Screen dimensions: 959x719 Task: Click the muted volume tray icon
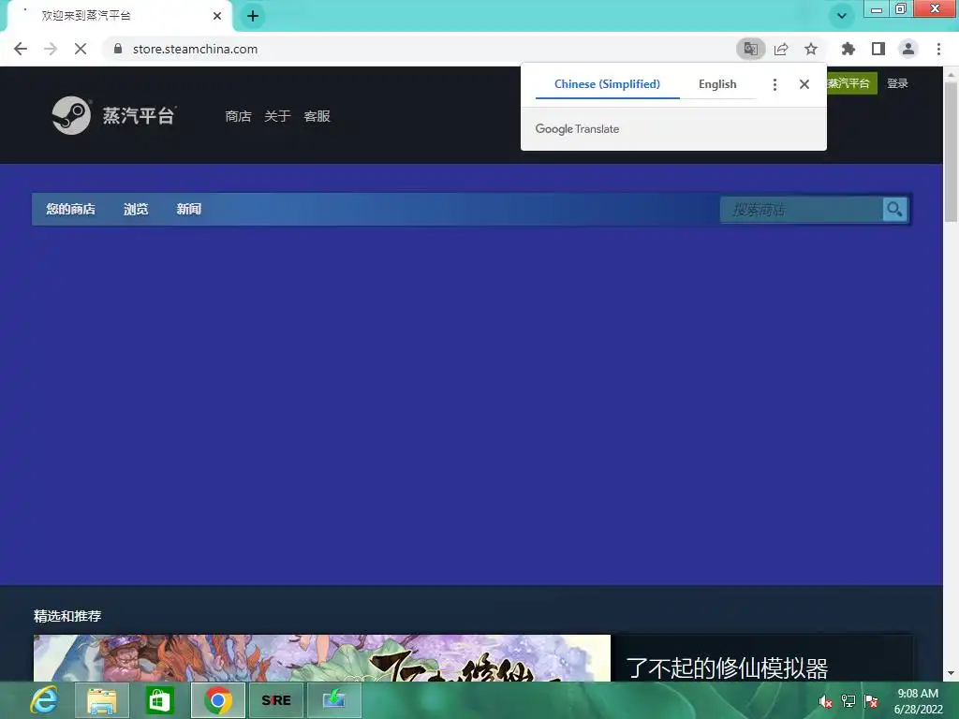(x=825, y=701)
